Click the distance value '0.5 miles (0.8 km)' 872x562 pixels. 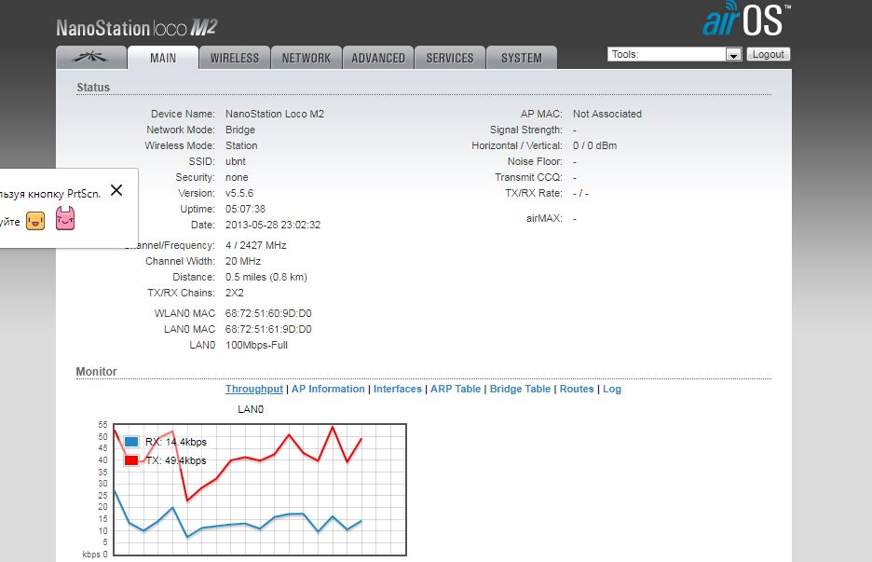(266, 277)
